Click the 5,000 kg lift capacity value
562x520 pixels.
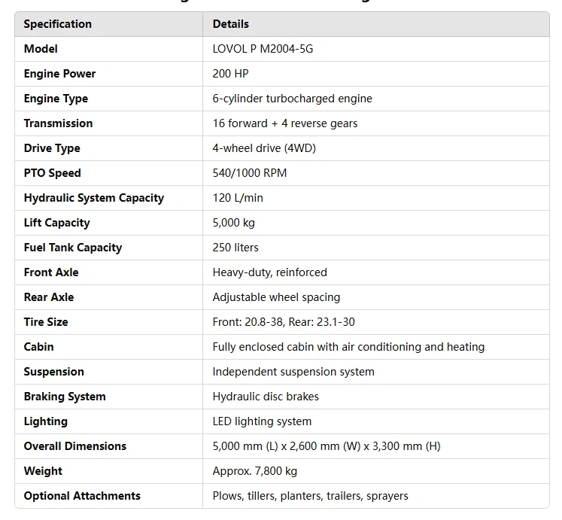pyautogui.click(x=234, y=223)
